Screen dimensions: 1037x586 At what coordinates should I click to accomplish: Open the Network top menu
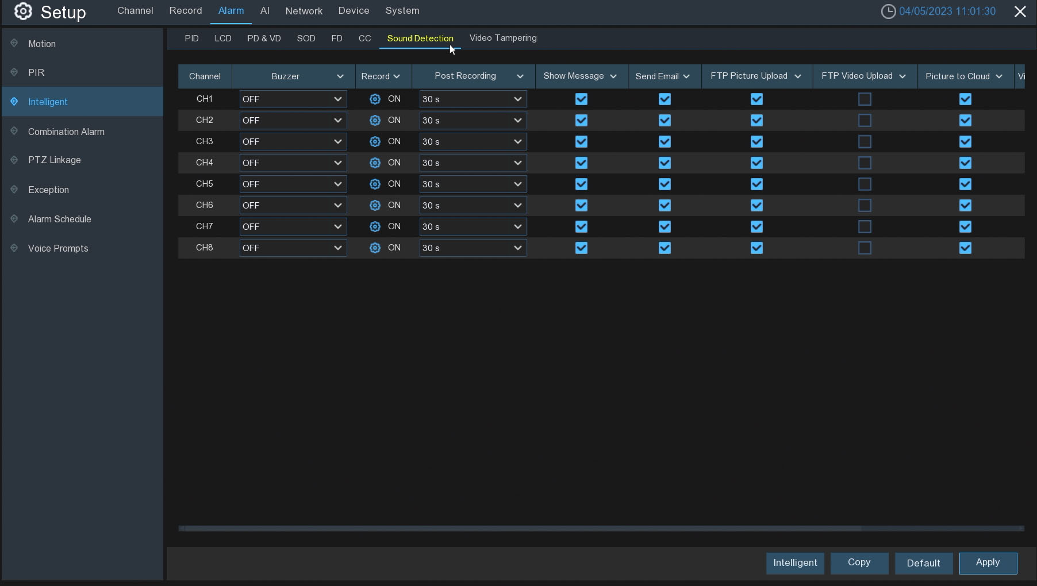point(304,11)
